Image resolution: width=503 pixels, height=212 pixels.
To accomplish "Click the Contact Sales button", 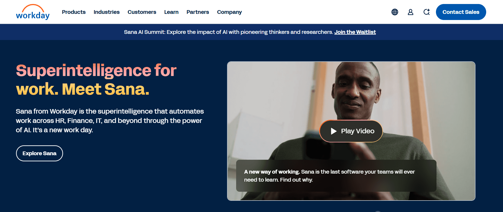I will [461, 12].
